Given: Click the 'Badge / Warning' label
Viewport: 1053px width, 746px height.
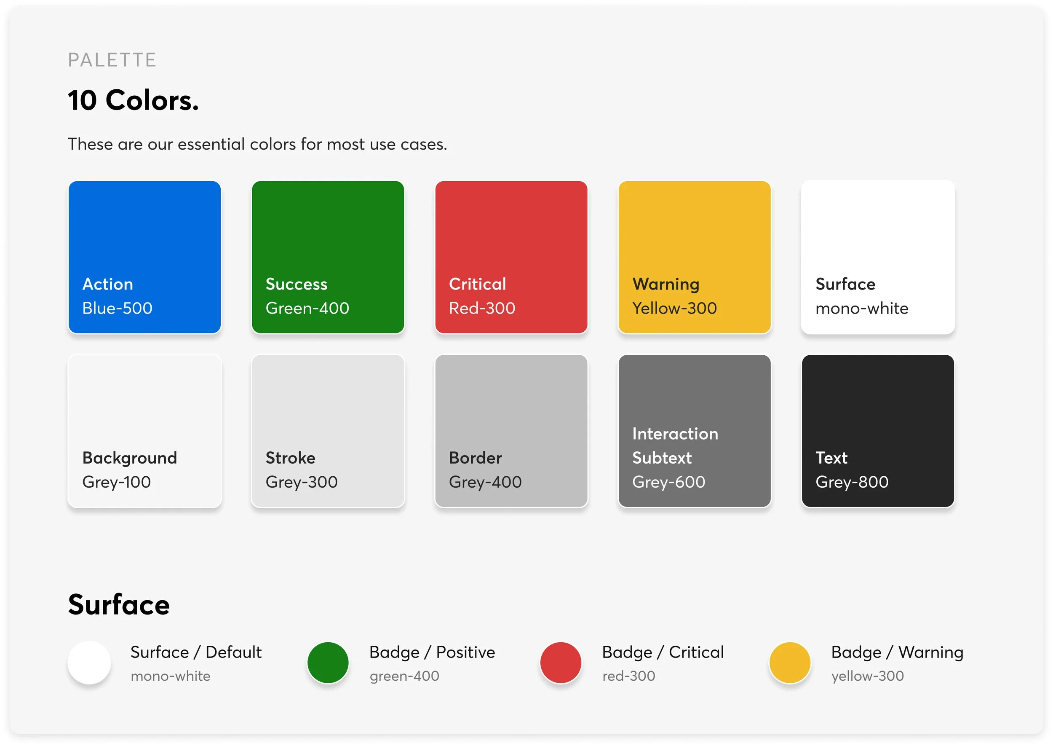Looking at the screenshot, I should (897, 652).
